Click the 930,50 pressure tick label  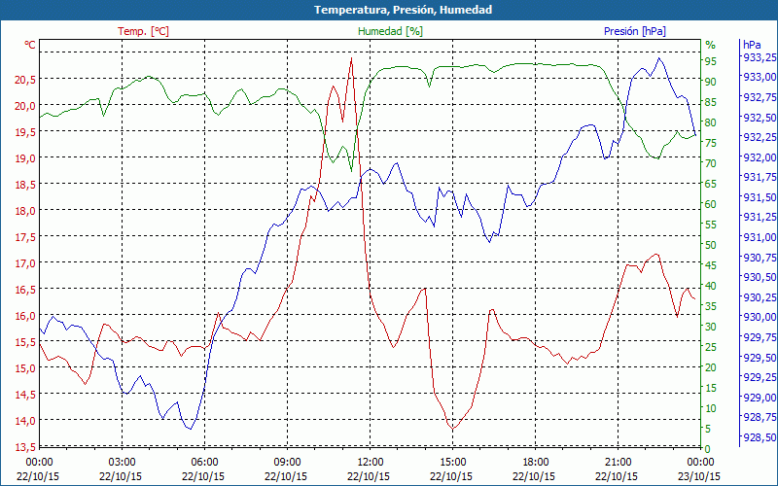pyautogui.click(x=760, y=277)
